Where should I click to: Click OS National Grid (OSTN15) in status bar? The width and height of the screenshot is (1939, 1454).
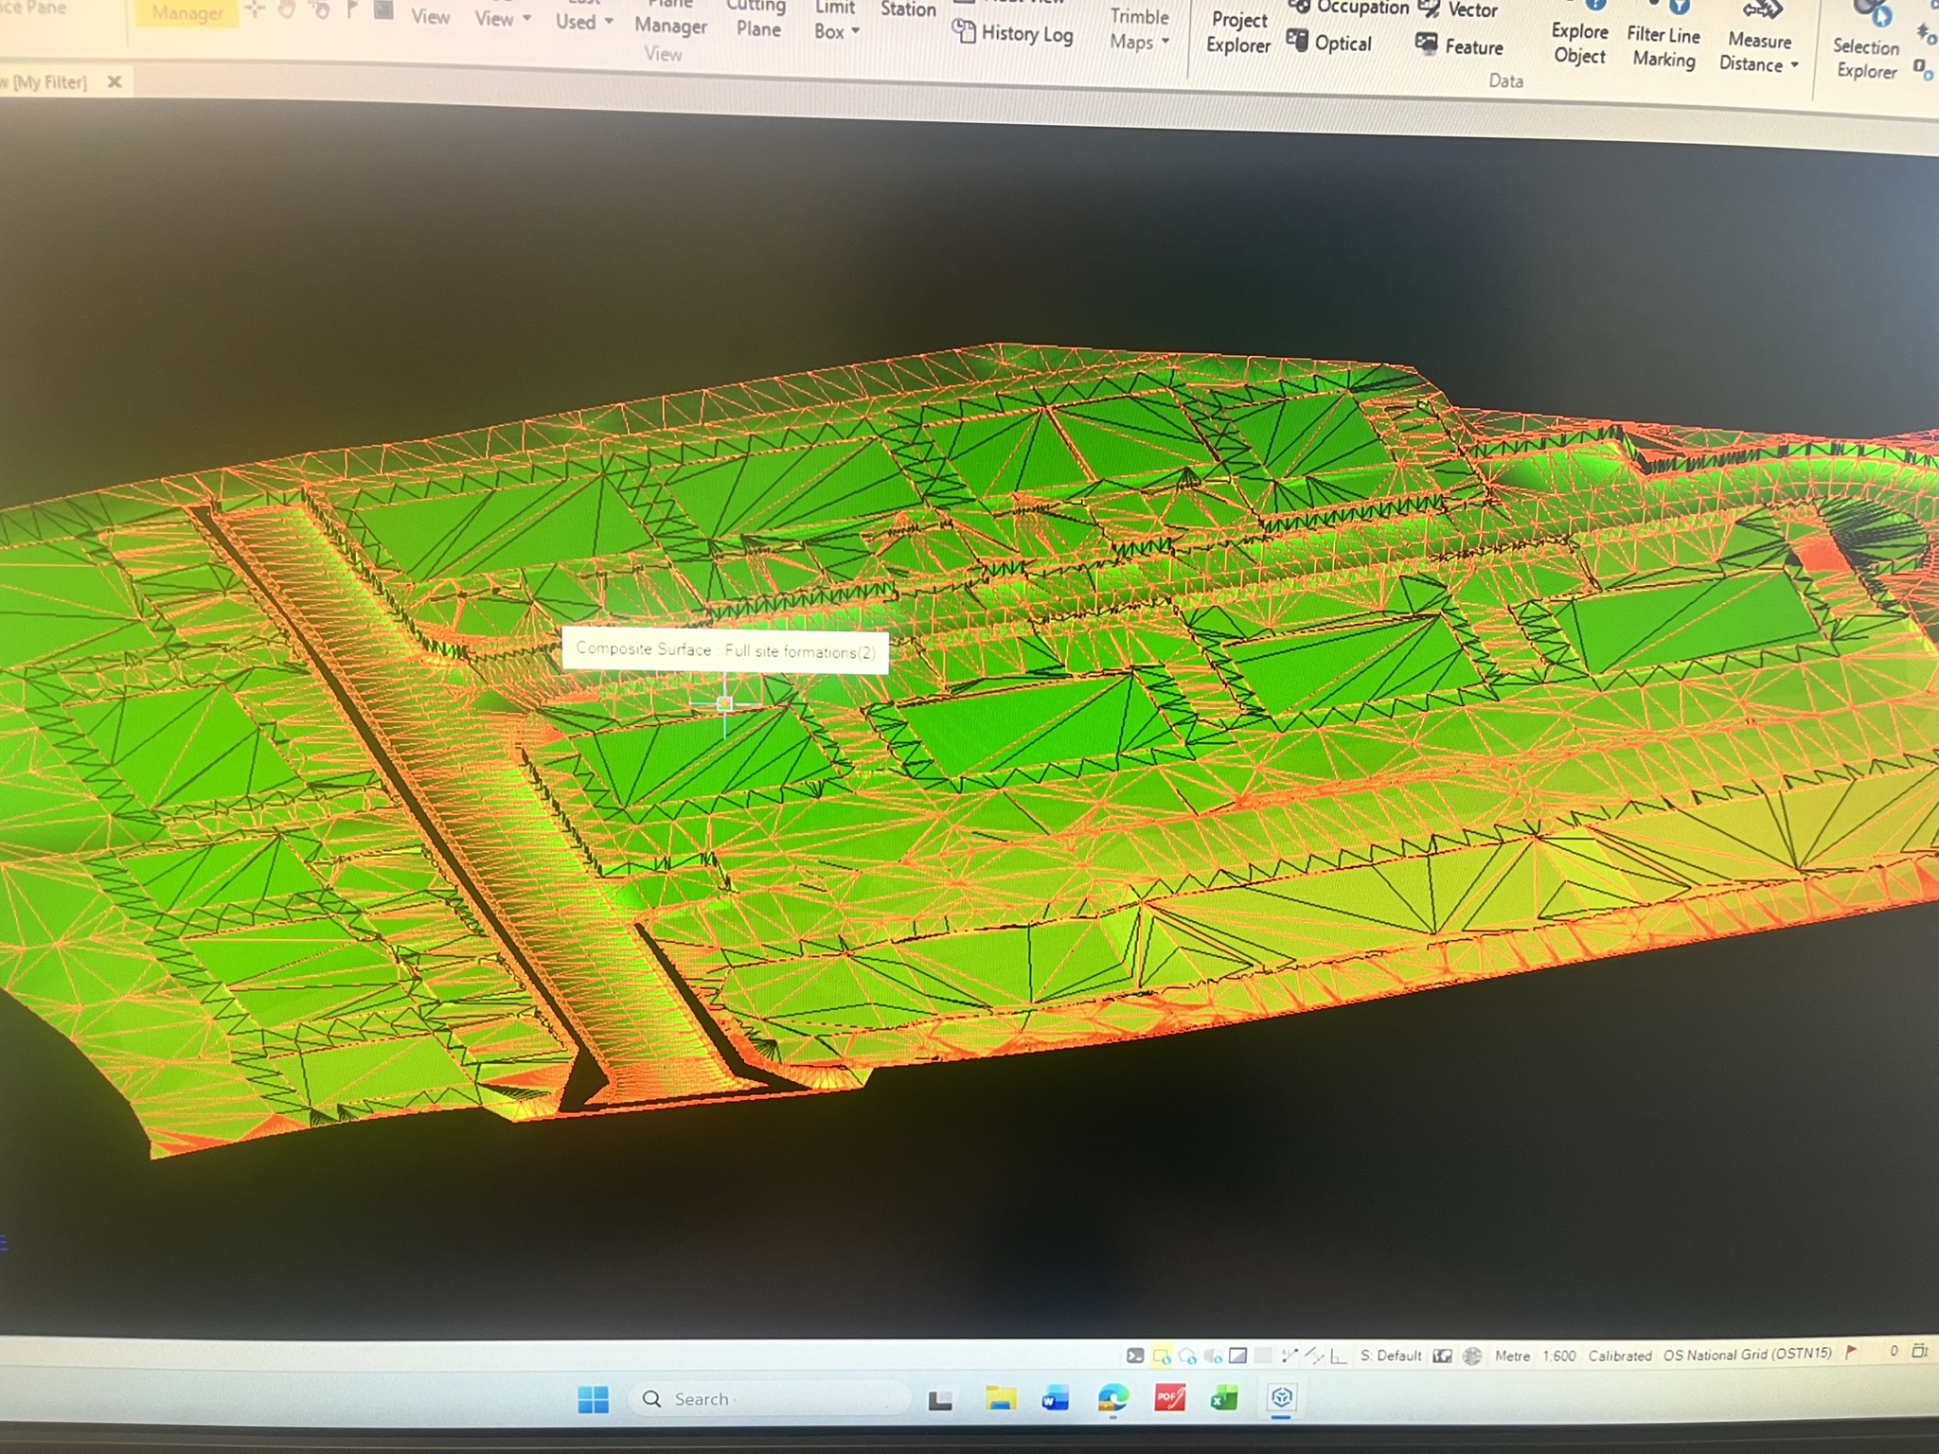coord(1747,1355)
